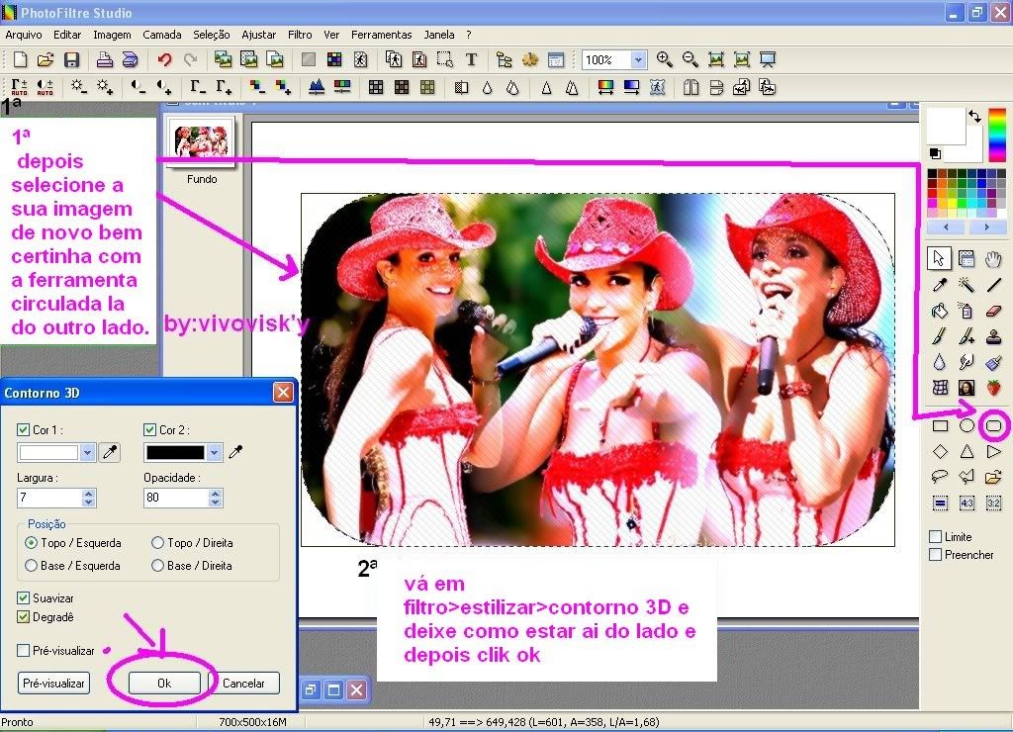The height and width of the screenshot is (732, 1013).
Task: Select the Fundo layer thumbnail
Action: pos(202,141)
